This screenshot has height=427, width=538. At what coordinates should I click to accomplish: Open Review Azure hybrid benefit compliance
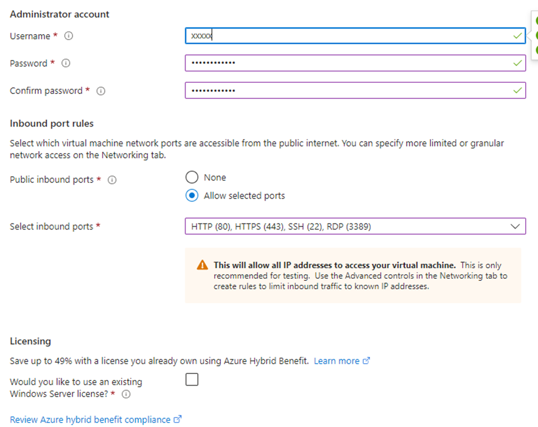[87, 419]
